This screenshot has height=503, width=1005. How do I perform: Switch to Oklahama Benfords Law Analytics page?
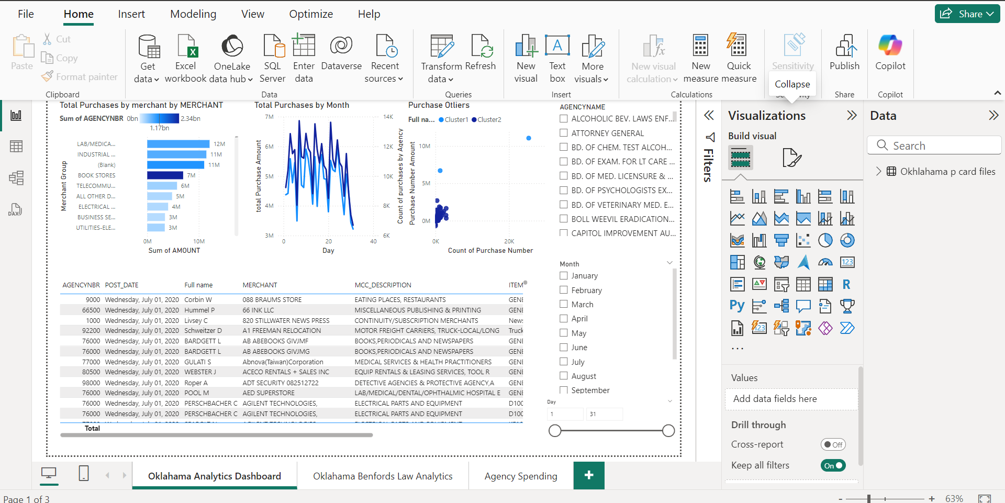tap(383, 476)
